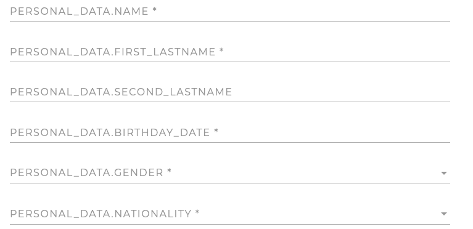Click the asterisk next to FIRST_LASTNAME
Screen dimensions: 473x229
click(x=222, y=50)
